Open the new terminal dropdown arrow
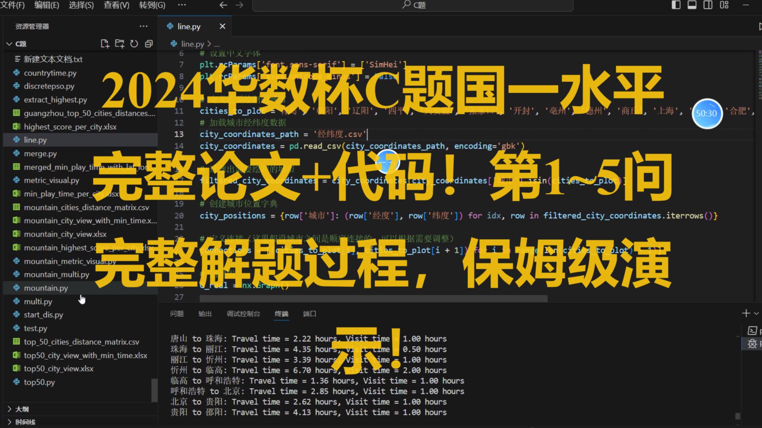 [x=756, y=313]
